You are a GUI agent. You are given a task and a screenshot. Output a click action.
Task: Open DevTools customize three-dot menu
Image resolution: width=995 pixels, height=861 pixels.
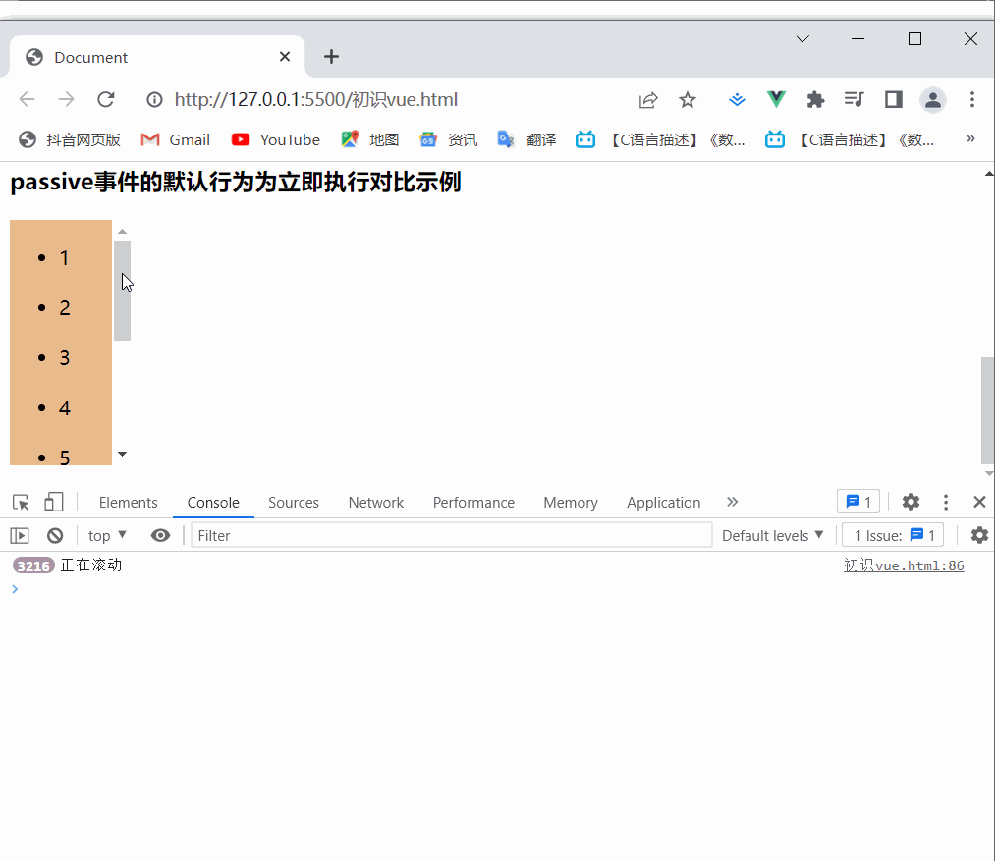[x=946, y=503]
